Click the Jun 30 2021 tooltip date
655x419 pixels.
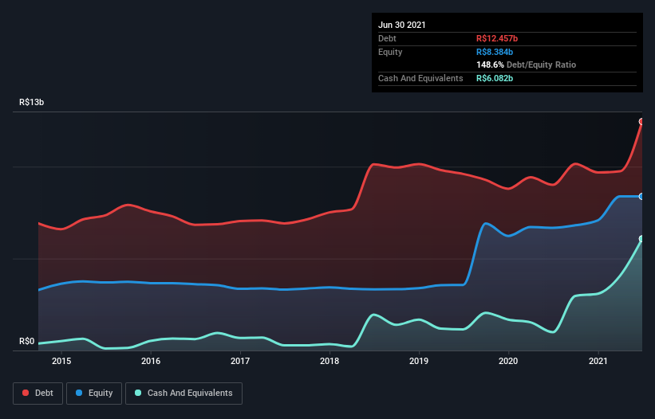coord(402,25)
